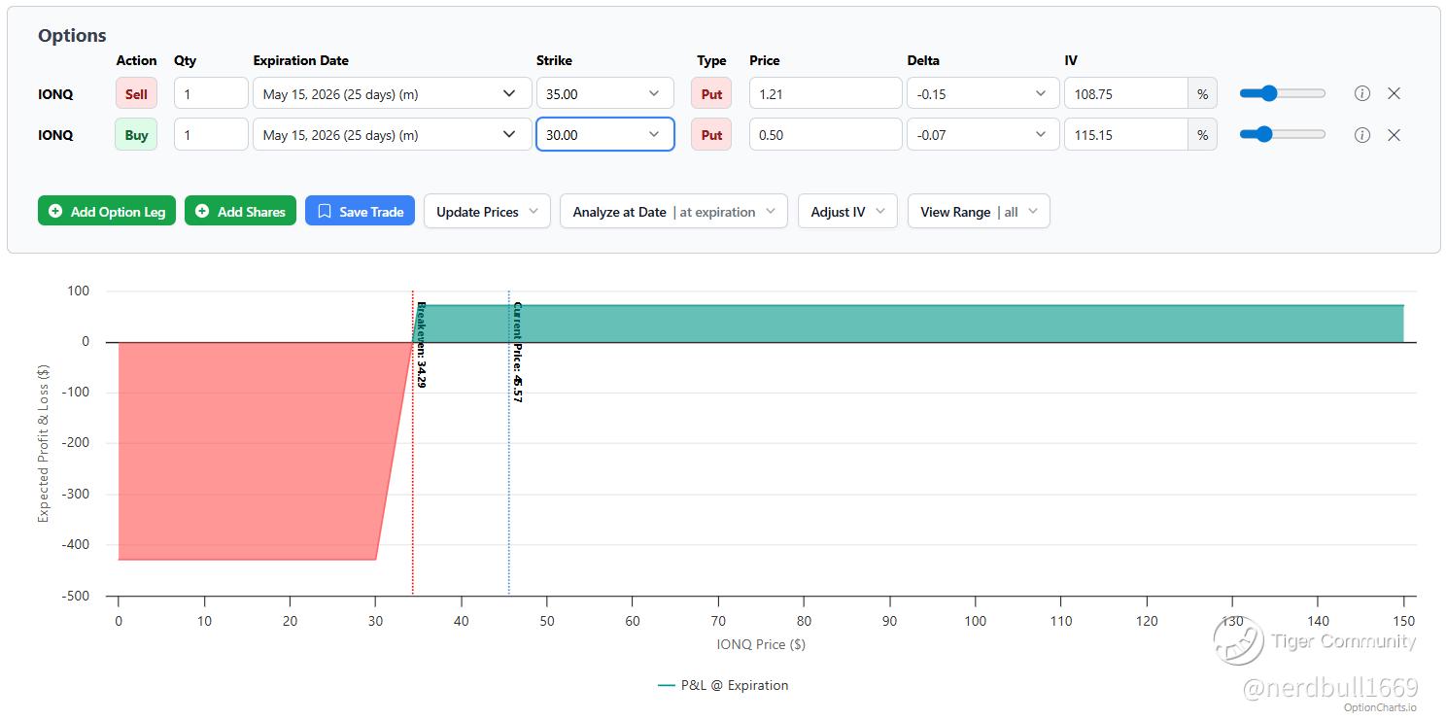Expand the 30.00 strike dropdown
Viewport: 1446px width, 720px height.
point(604,135)
